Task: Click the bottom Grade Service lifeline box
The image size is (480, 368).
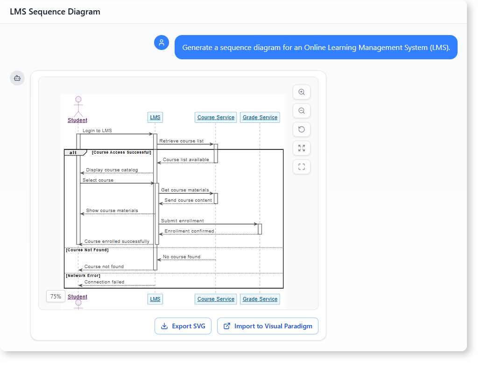Action: (260, 299)
